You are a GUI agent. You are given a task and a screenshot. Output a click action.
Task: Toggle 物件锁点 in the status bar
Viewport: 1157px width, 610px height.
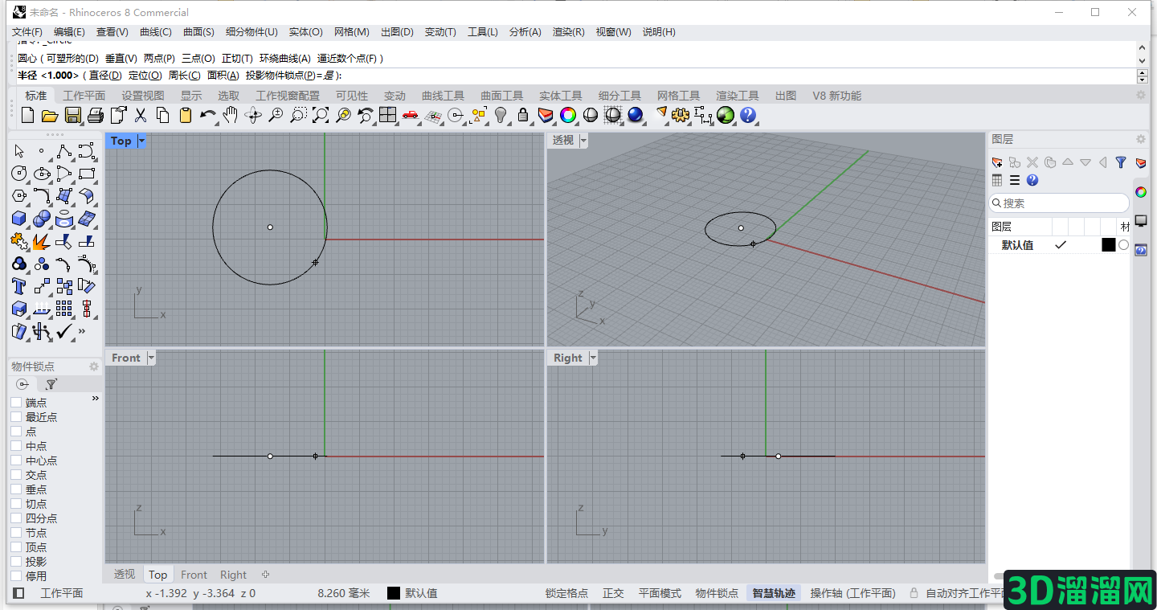717,593
